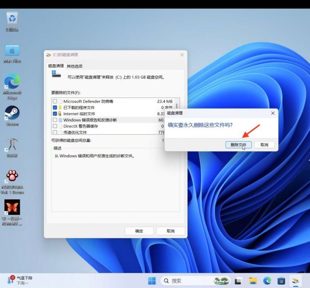Toggle the Microsoft Defender 防病毒 checkbox

click(x=55, y=101)
